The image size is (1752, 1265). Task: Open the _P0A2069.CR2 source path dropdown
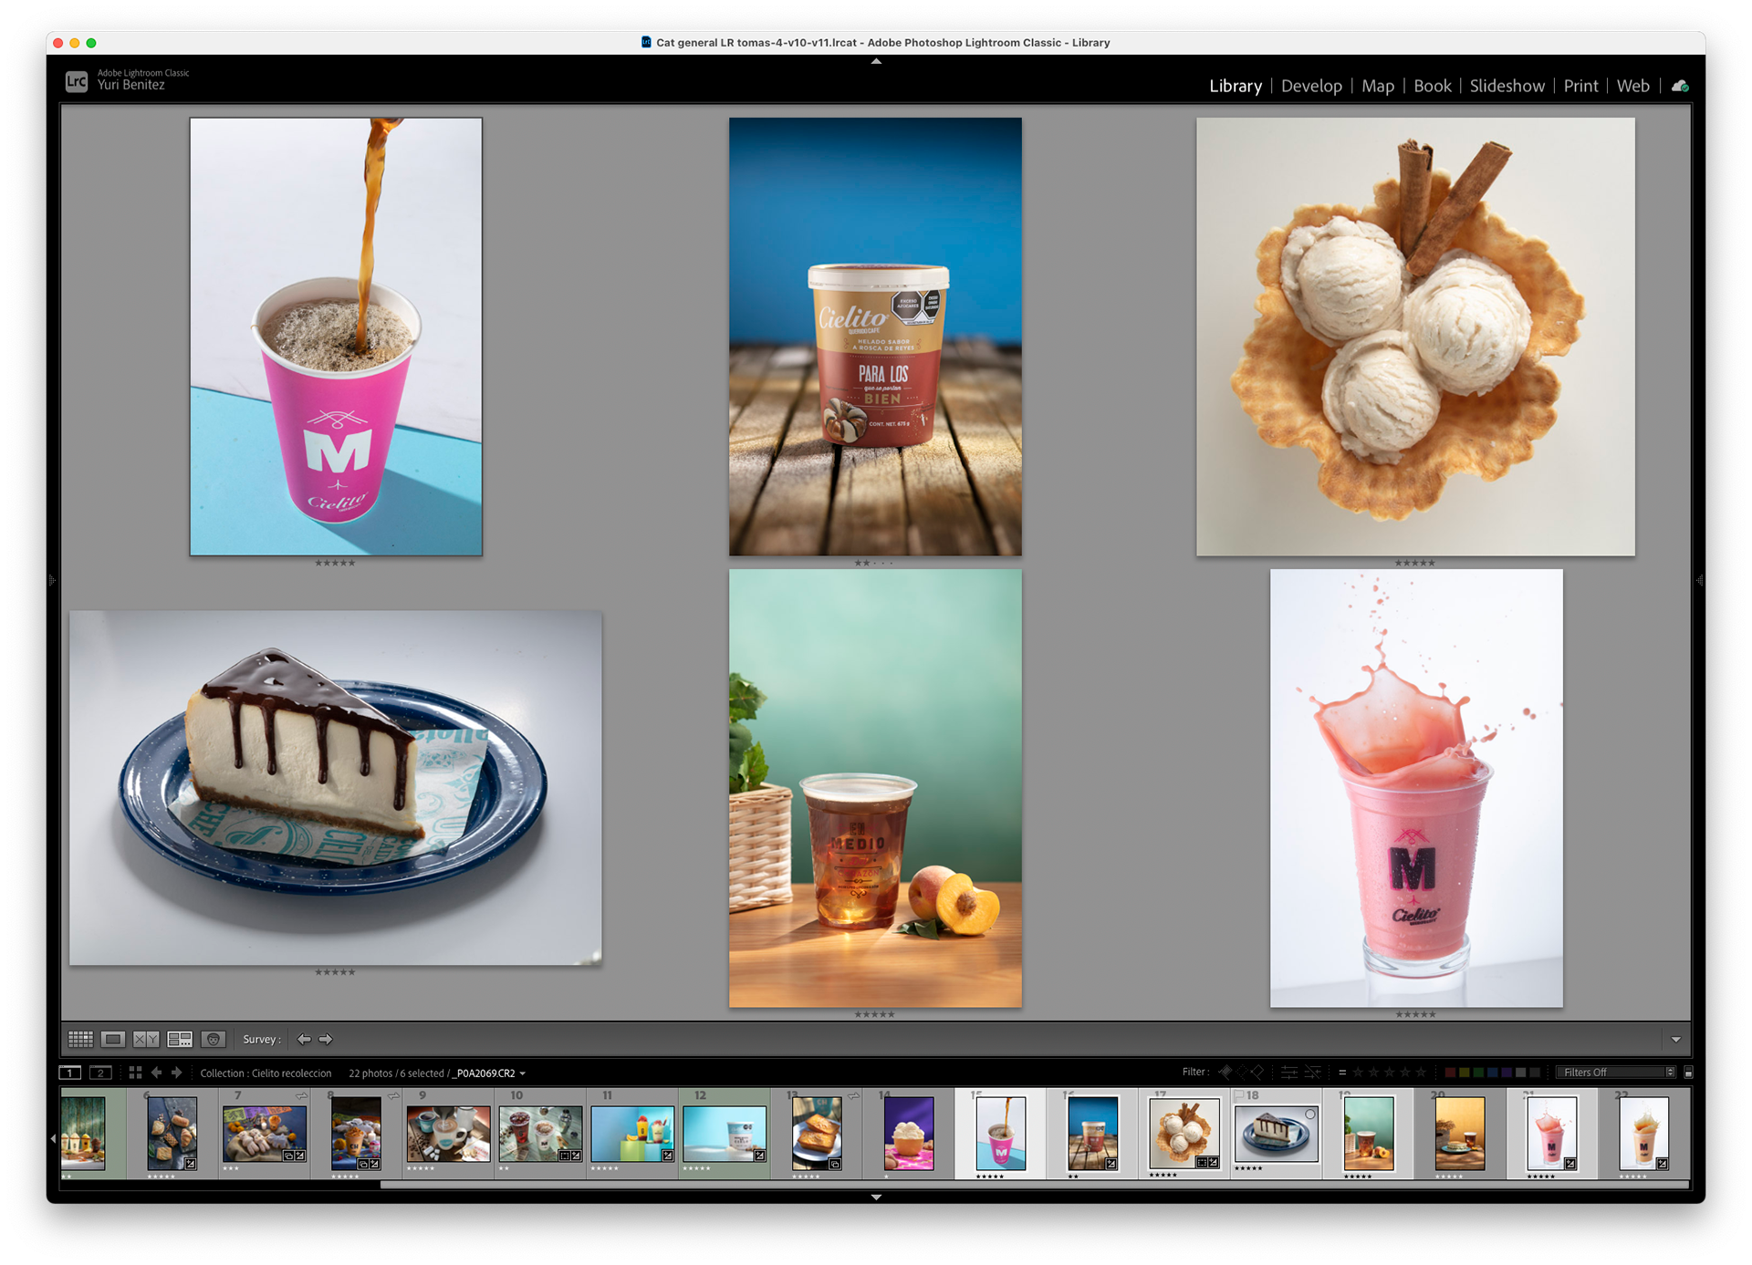522,1073
